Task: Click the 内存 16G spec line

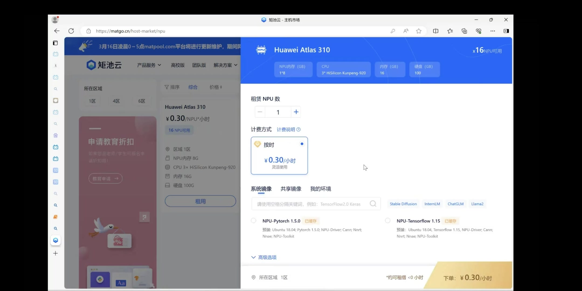Action: point(178,176)
